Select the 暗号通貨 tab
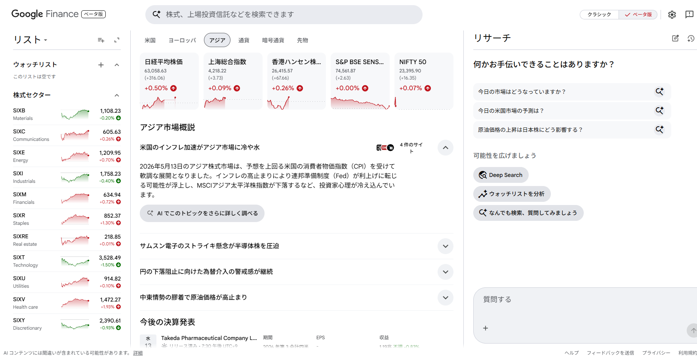Viewport: 697px width, 357px height. point(273,40)
